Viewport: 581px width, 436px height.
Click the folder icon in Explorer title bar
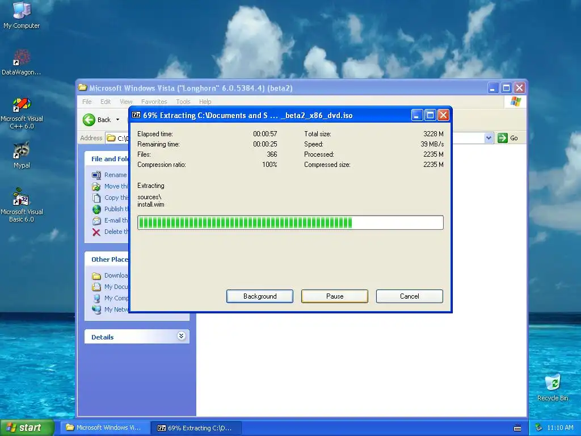coord(83,87)
